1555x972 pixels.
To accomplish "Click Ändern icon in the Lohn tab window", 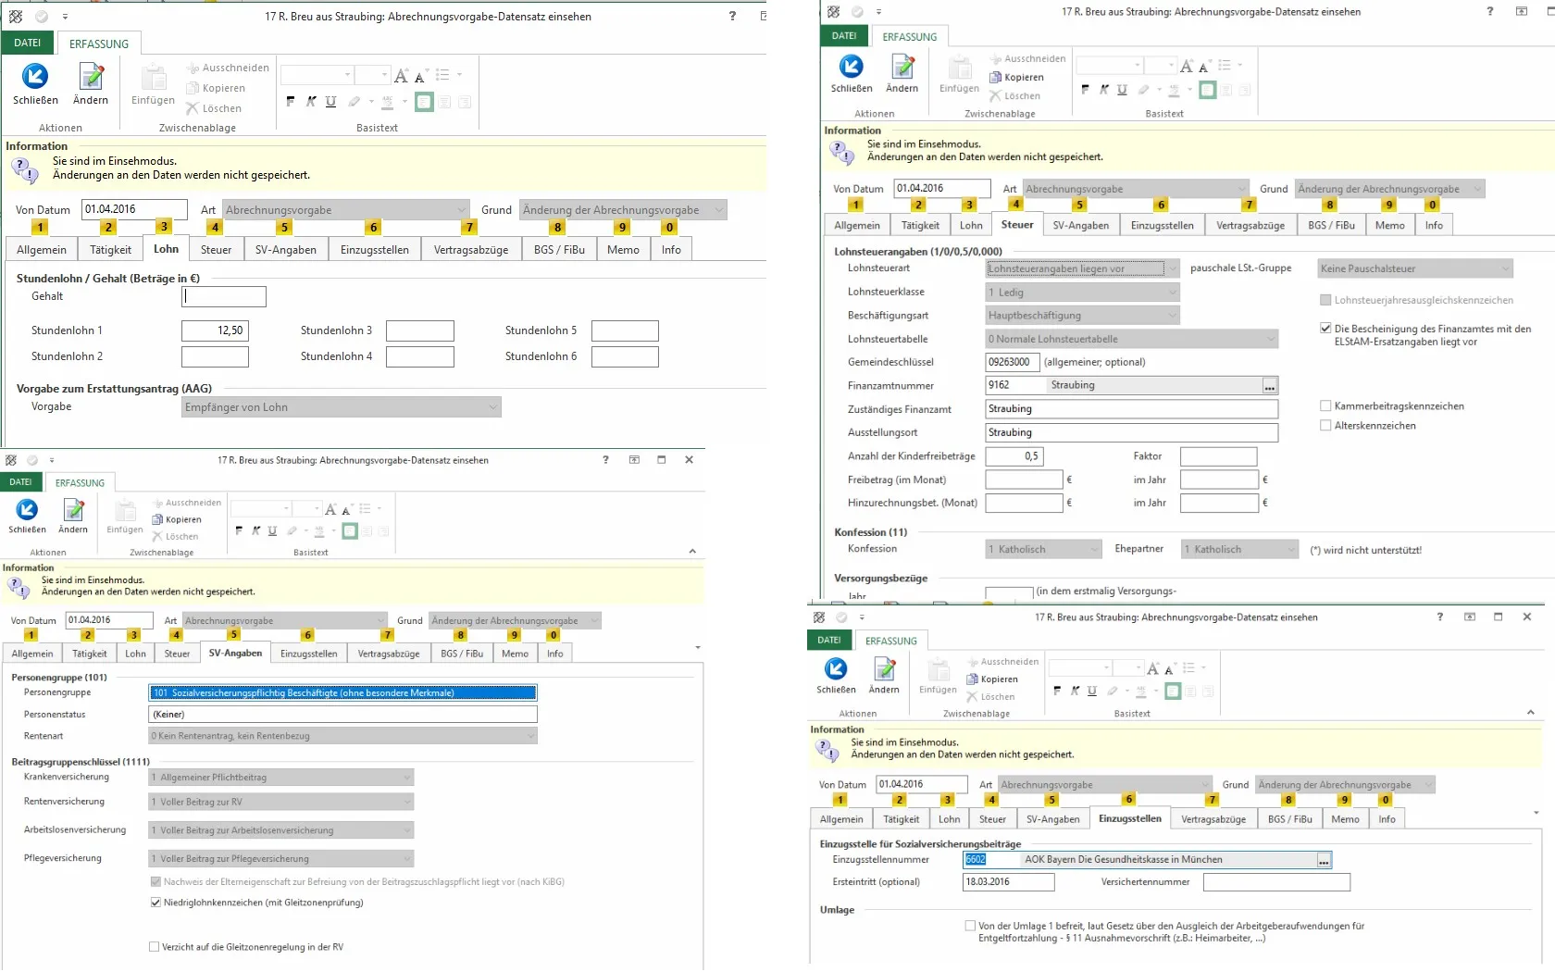I will (91, 78).
